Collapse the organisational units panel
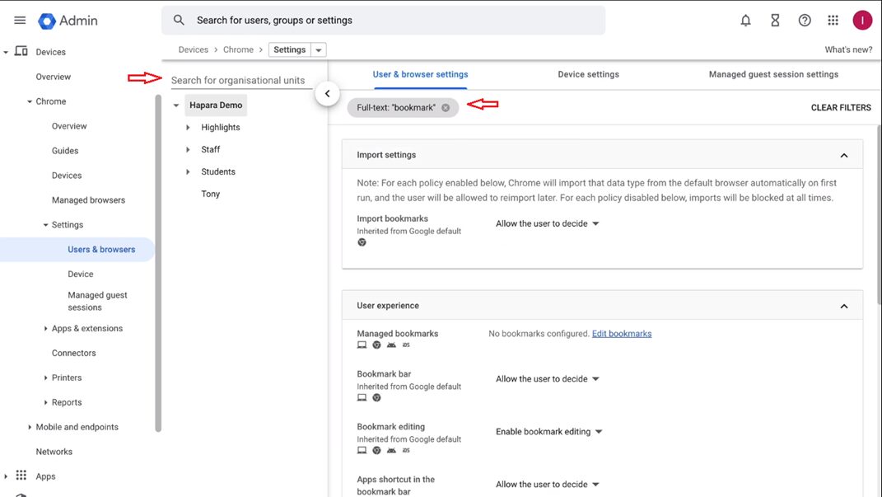882x497 pixels. click(328, 93)
